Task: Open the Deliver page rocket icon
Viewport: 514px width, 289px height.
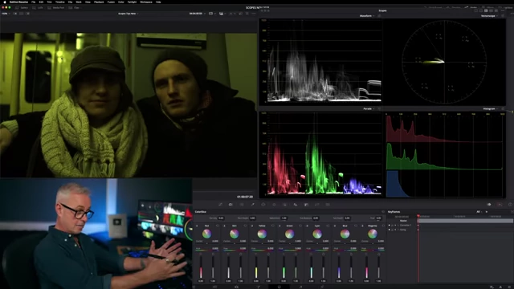Action: (322, 287)
